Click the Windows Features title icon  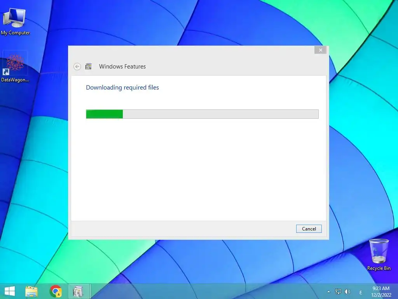click(88, 66)
